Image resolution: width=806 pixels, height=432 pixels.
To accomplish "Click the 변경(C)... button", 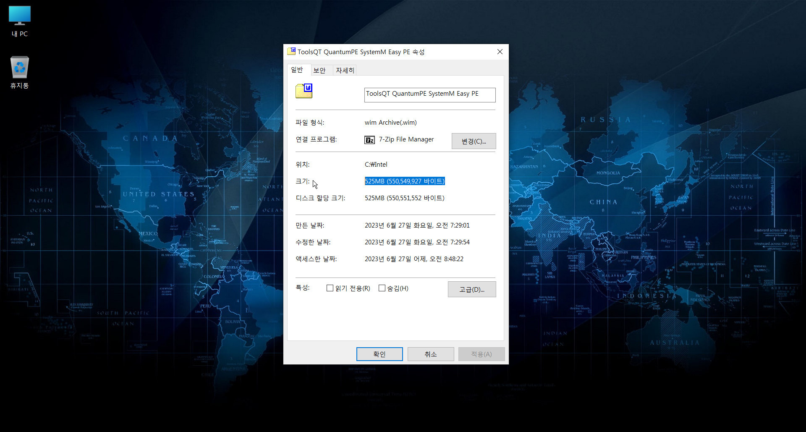I will pos(474,141).
